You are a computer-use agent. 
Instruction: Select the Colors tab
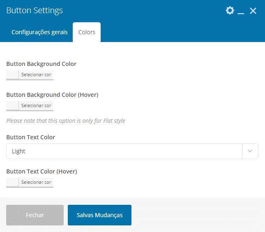tap(87, 32)
